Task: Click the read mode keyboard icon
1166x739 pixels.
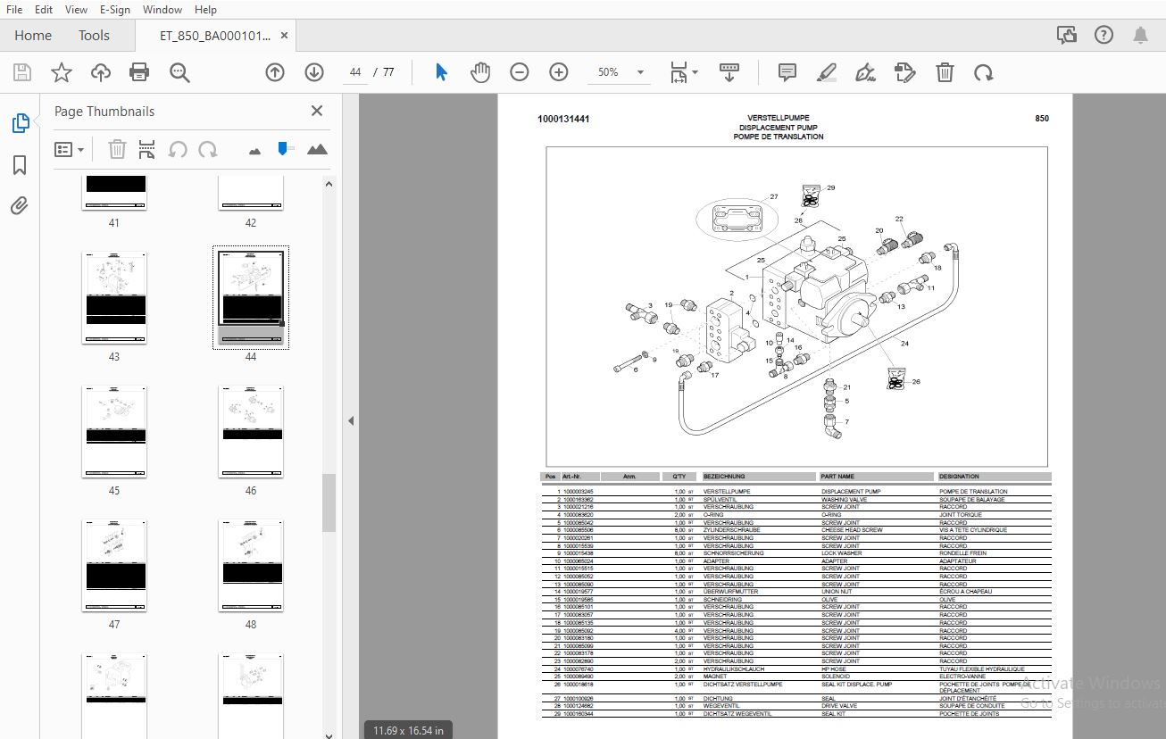Action: [x=729, y=72]
